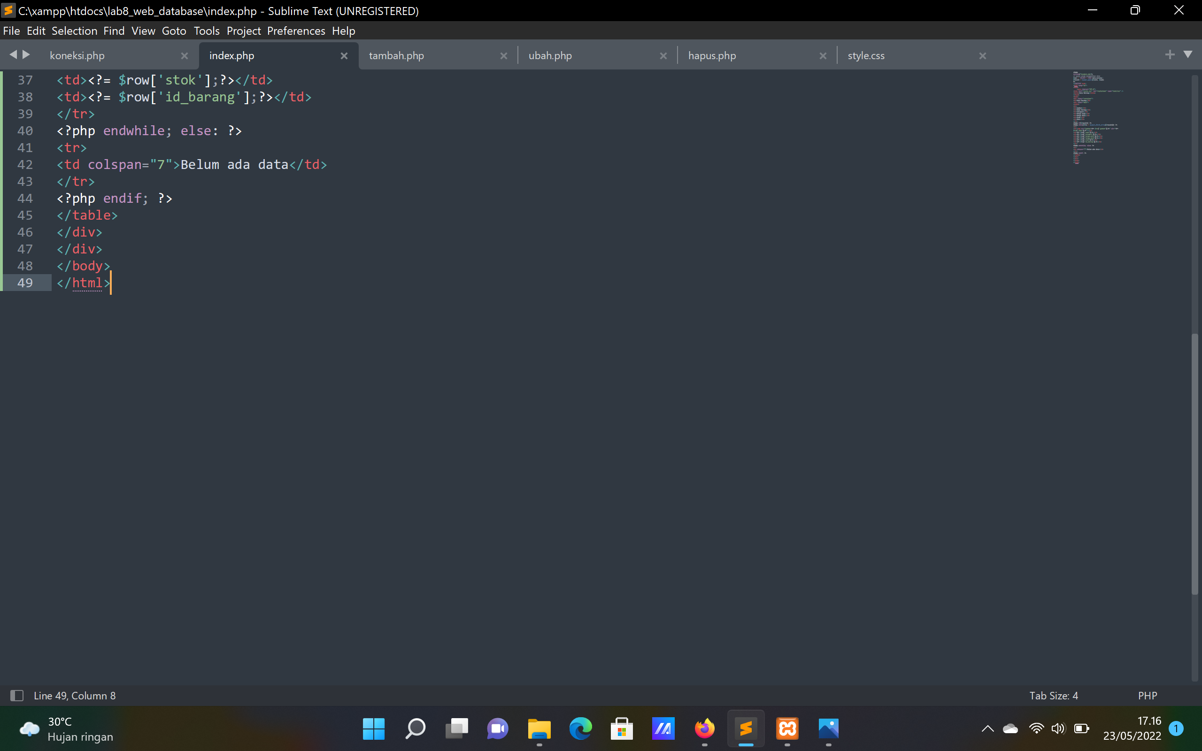This screenshot has height=751, width=1202.
Task: Close the style.css tab
Action: click(x=982, y=56)
